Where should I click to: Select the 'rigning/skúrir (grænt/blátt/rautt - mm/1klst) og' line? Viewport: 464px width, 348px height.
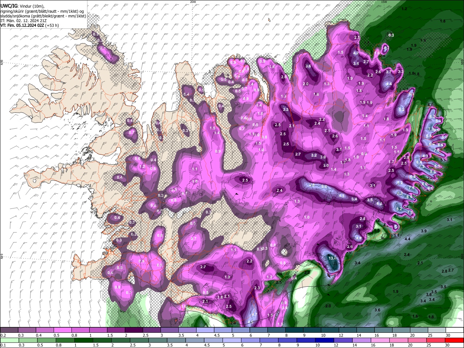(42, 11)
